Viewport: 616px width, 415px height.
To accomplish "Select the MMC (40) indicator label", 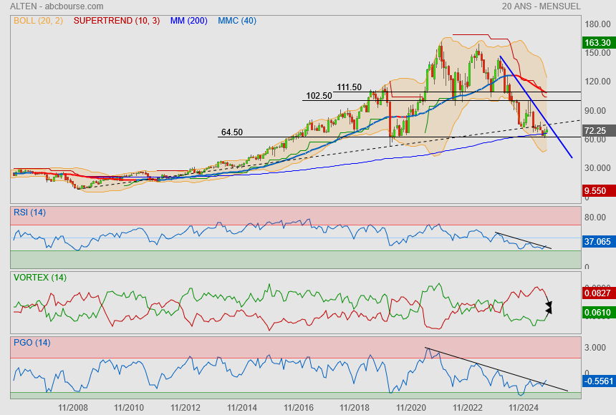I will pos(236,21).
